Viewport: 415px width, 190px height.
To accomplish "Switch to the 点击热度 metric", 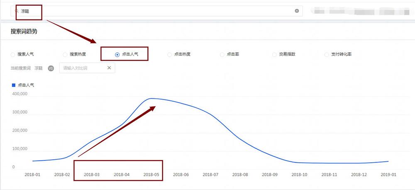I will tap(169, 54).
